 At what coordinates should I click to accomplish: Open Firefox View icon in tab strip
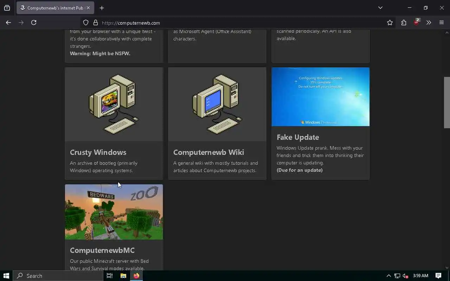tap(7, 8)
